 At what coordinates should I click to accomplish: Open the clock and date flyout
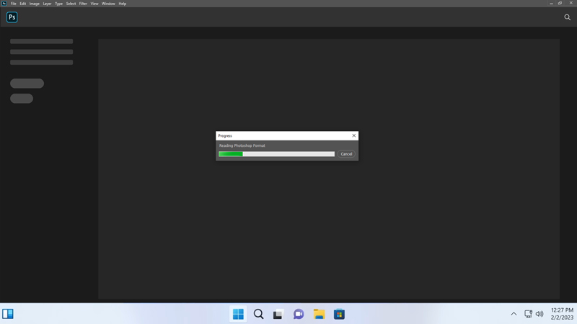pyautogui.click(x=562, y=314)
